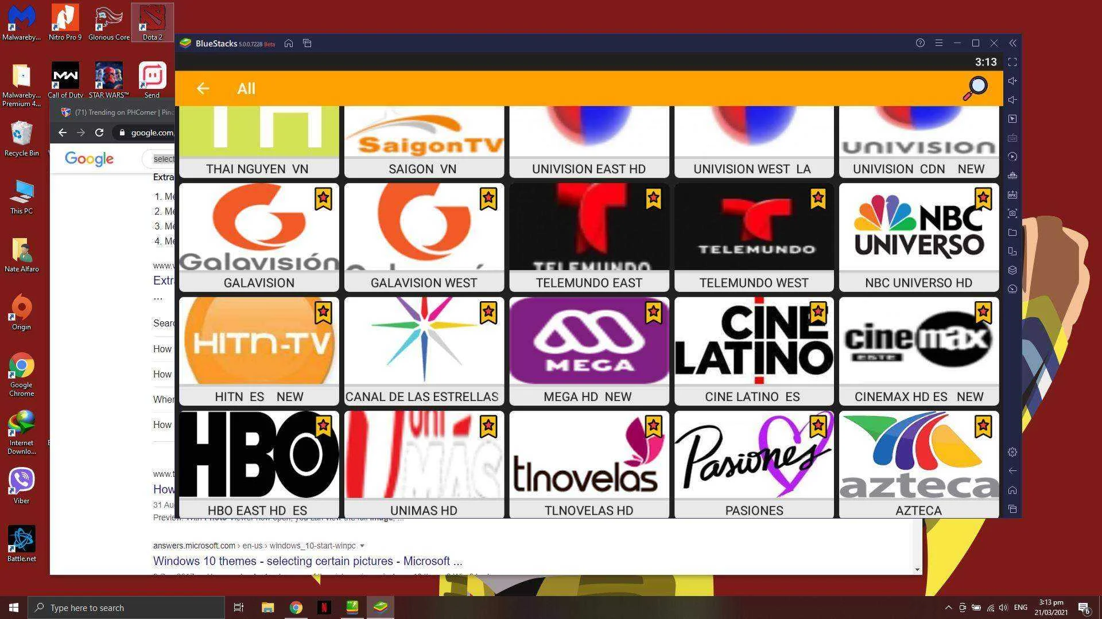The height and width of the screenshot is (619, 1102).
Task: Open BlueStacks hamburger menu
Action: coord(939,43)
